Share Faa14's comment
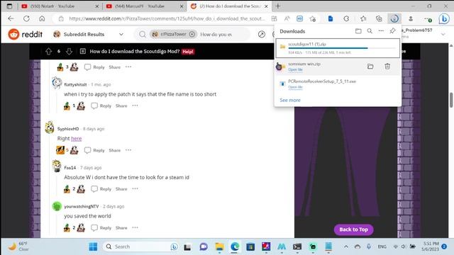 click(121, 189)
